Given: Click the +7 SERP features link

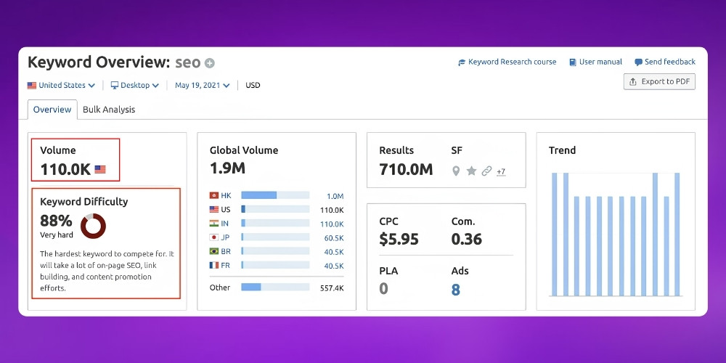Looking at the screenshot, I should point(500,172).
